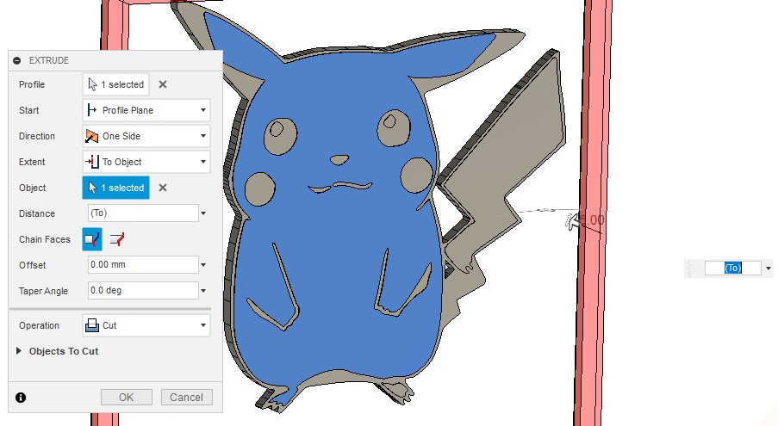Click the Profile '1 selected' selector

tap(115, 84)
